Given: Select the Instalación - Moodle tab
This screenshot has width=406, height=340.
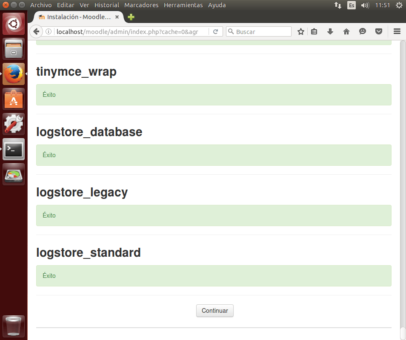Looking at the screenshot, I should click(78, 17).
